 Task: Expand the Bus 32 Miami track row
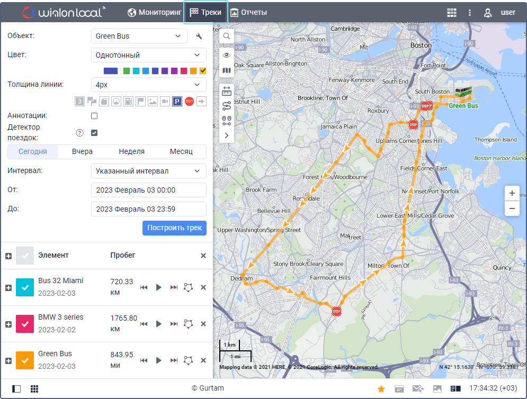(x=8, y=287)
